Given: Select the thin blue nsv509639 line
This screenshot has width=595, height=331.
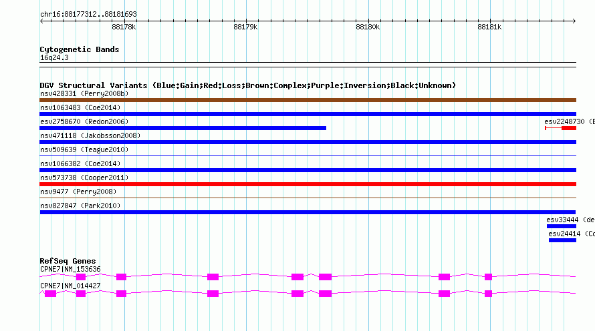Looking at the screenshot, I should 308,155.
